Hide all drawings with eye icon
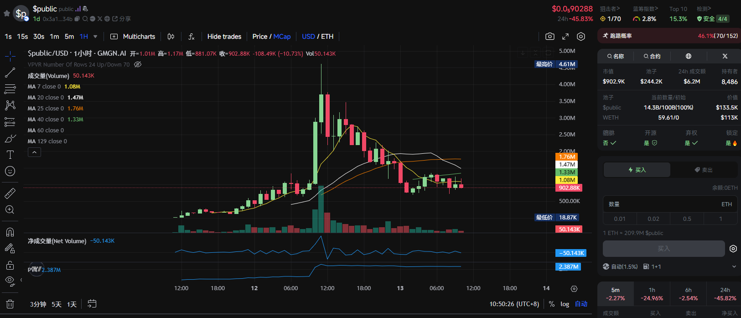This screenshot has height=318, width=741. point(10,281)
